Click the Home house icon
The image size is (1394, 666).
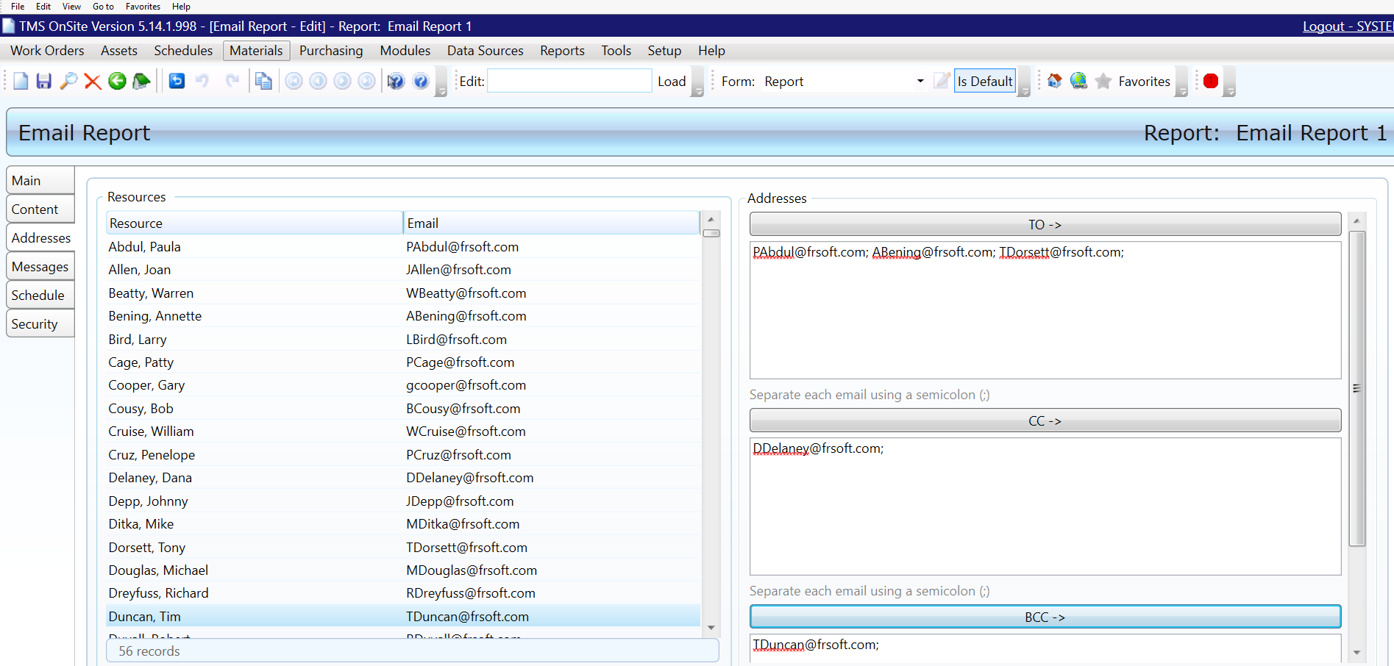(1055, 81)
